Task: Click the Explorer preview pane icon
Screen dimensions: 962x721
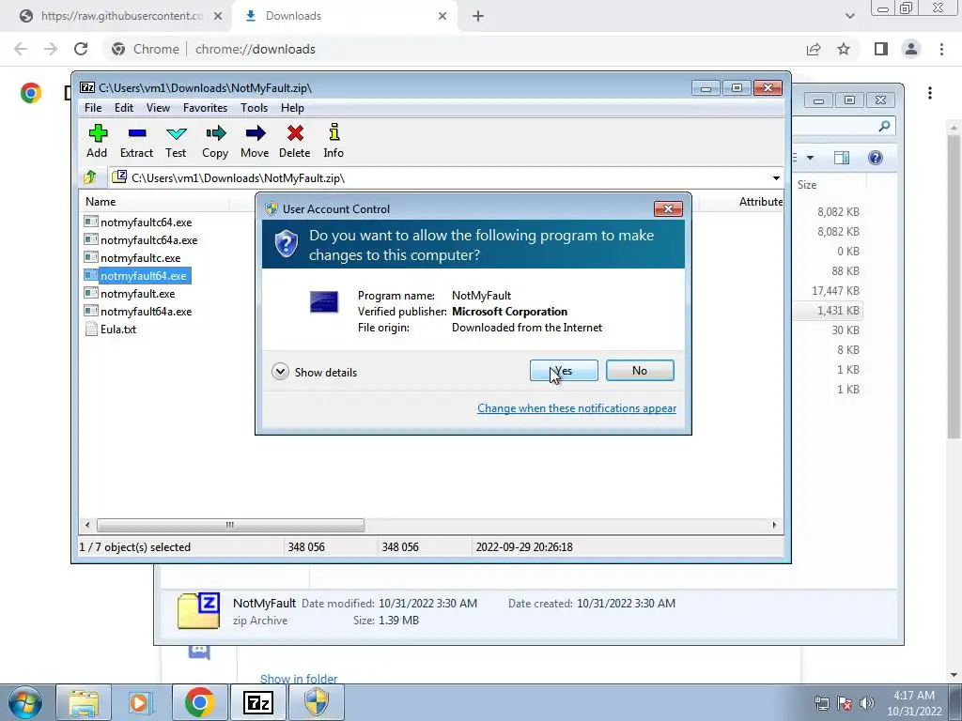Action: coord(842,158)
